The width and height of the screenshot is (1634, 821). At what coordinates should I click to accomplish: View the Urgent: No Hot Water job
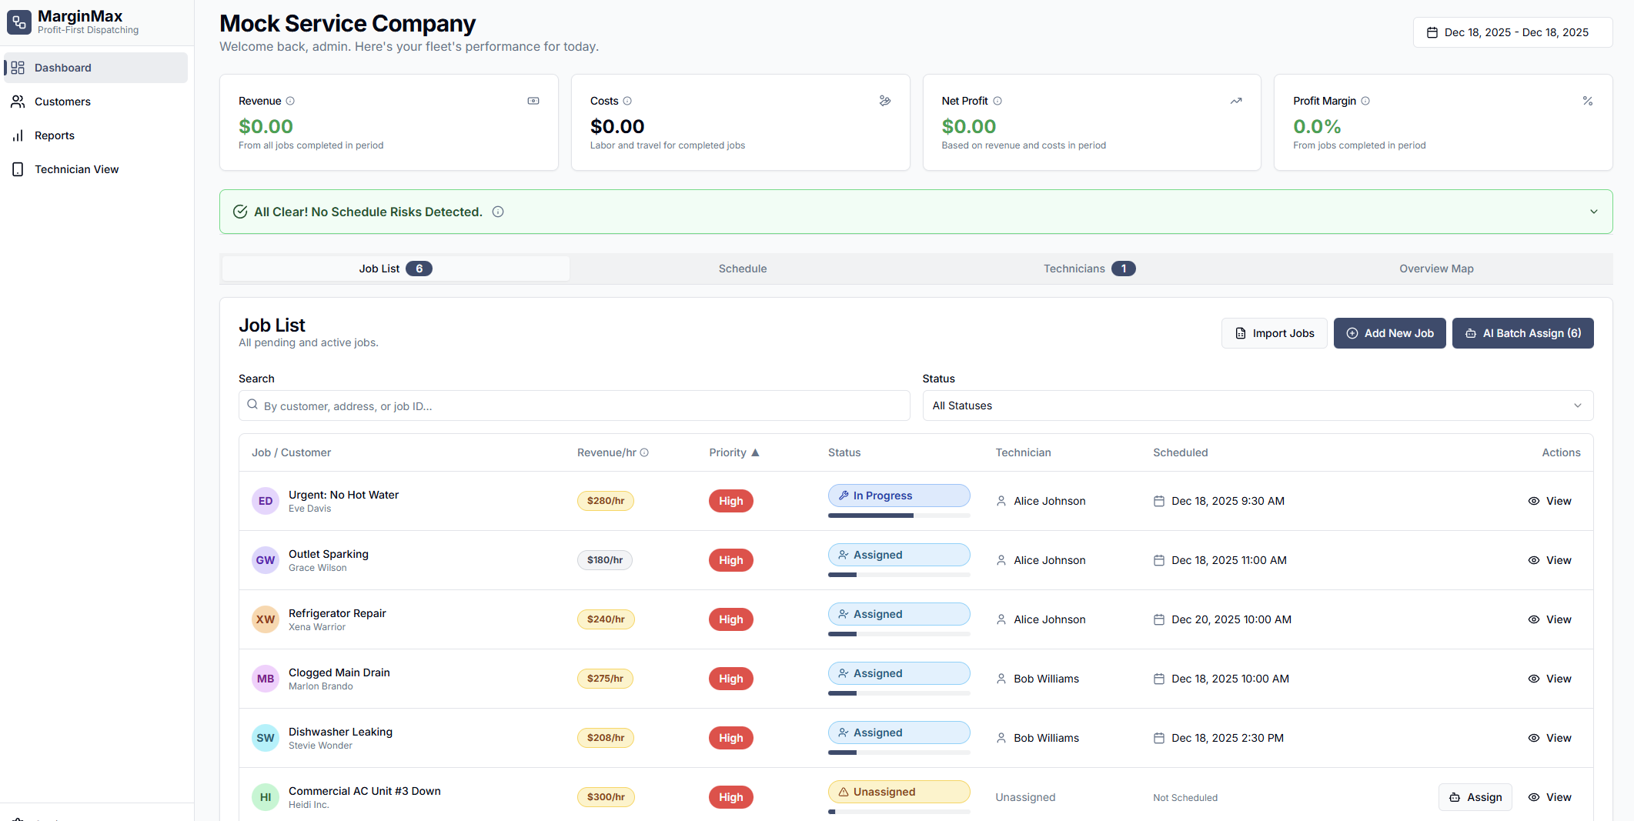pyautogui.click(x=1549, y=501)
